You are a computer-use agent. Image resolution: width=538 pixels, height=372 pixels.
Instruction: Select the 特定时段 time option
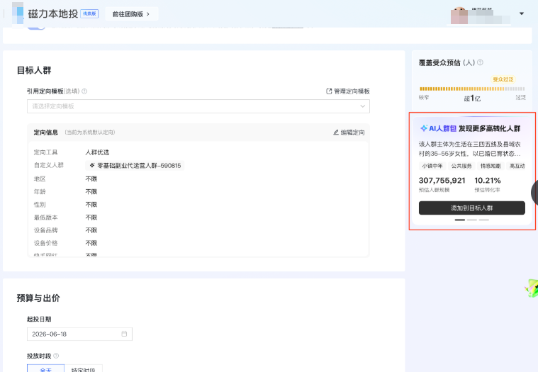(84, 368)
